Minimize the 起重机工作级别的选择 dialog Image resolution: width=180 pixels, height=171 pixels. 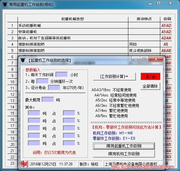pyautogui.click(x=136, y=59)
